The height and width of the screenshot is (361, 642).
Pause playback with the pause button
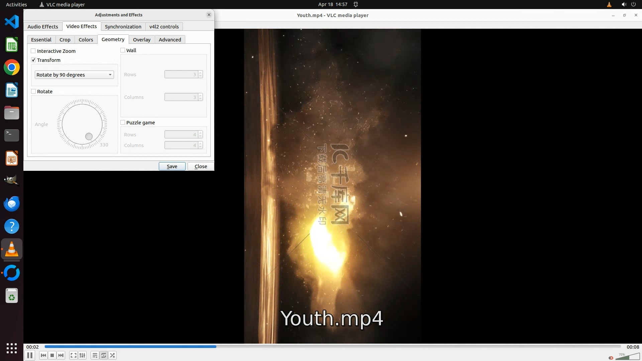click(30, 355)
